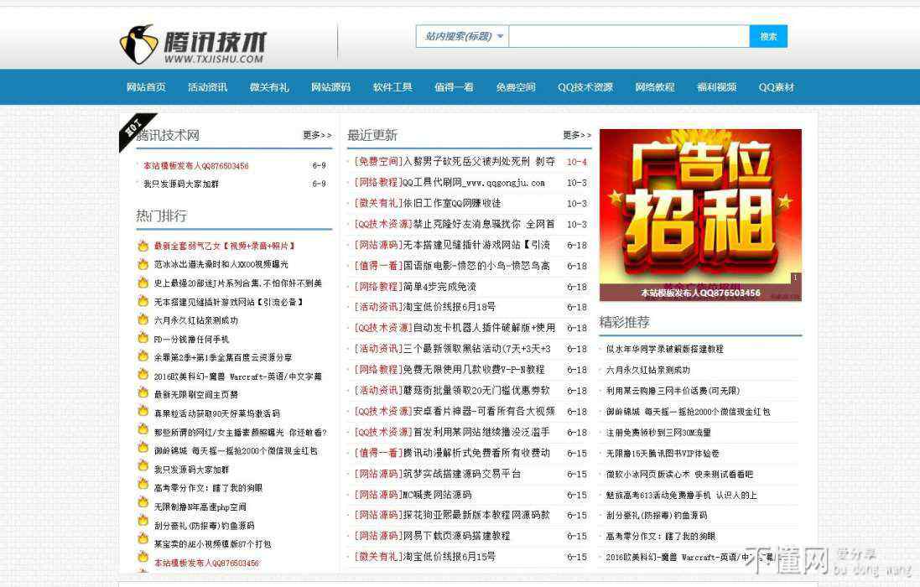
Task: Expand 更多>> in the 最近更新 section
Action: tap(576, 135)
